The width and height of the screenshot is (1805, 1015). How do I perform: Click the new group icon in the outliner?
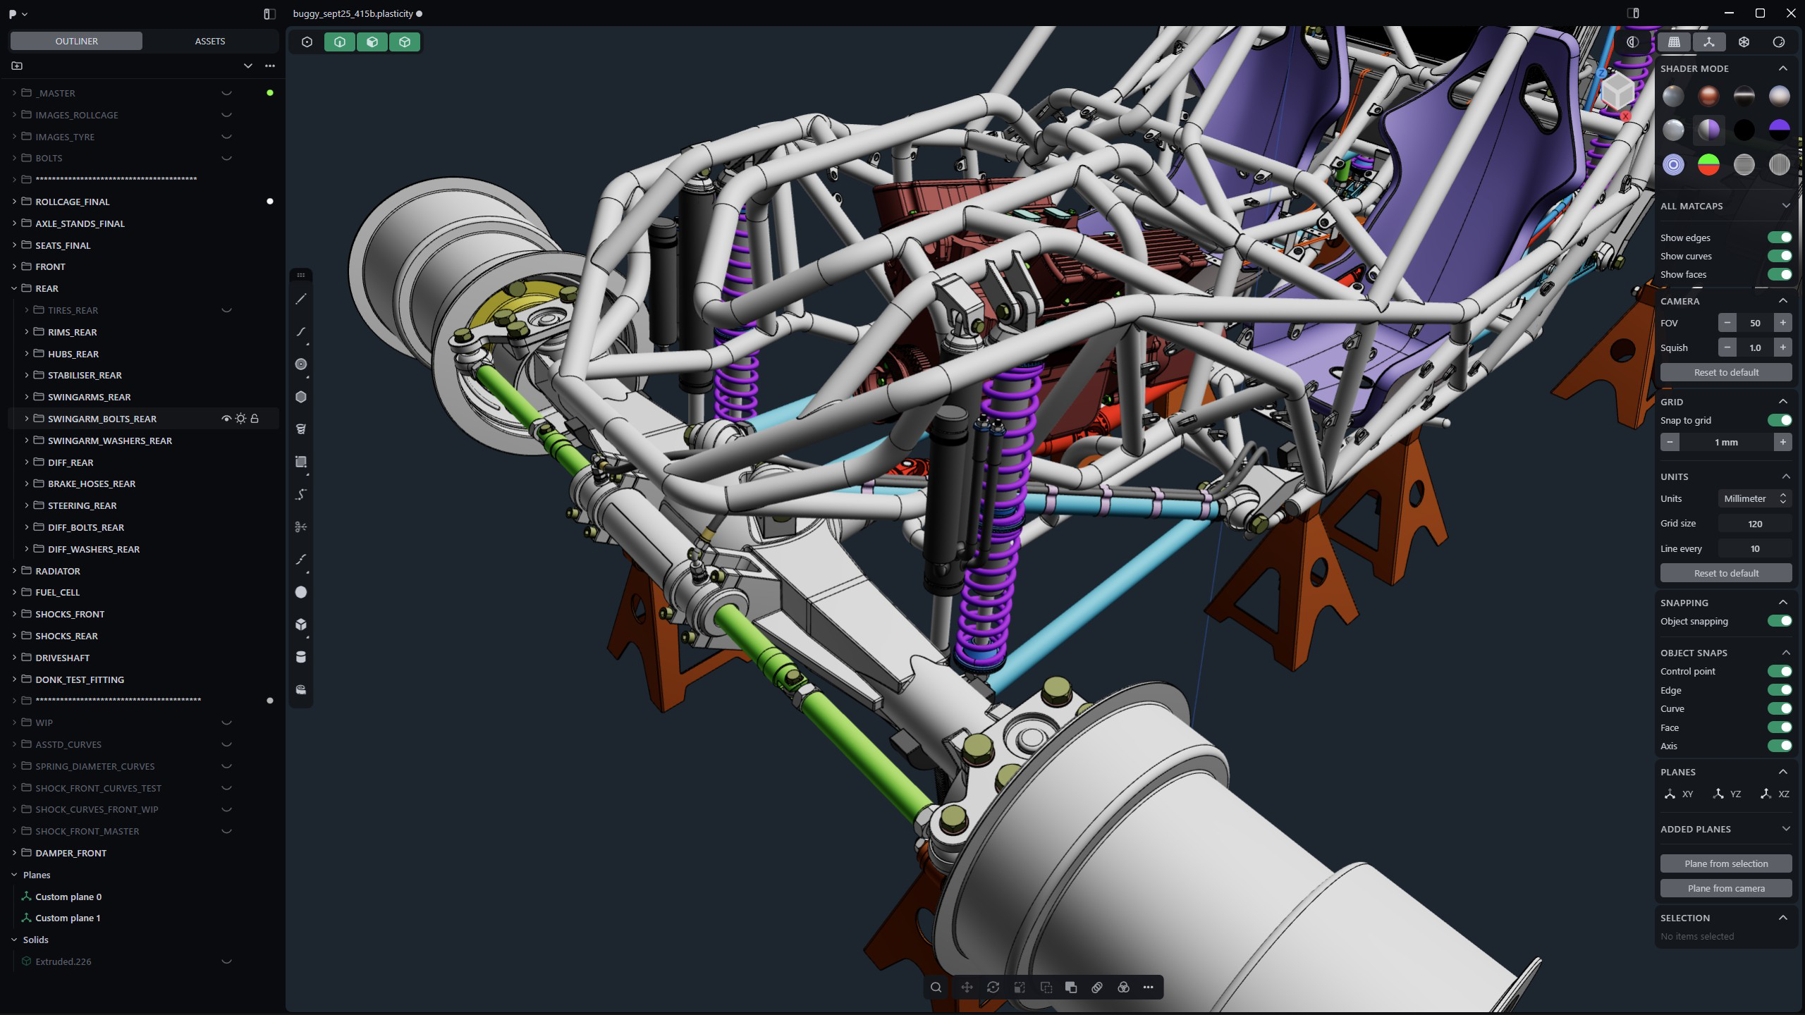pos(17,66)
